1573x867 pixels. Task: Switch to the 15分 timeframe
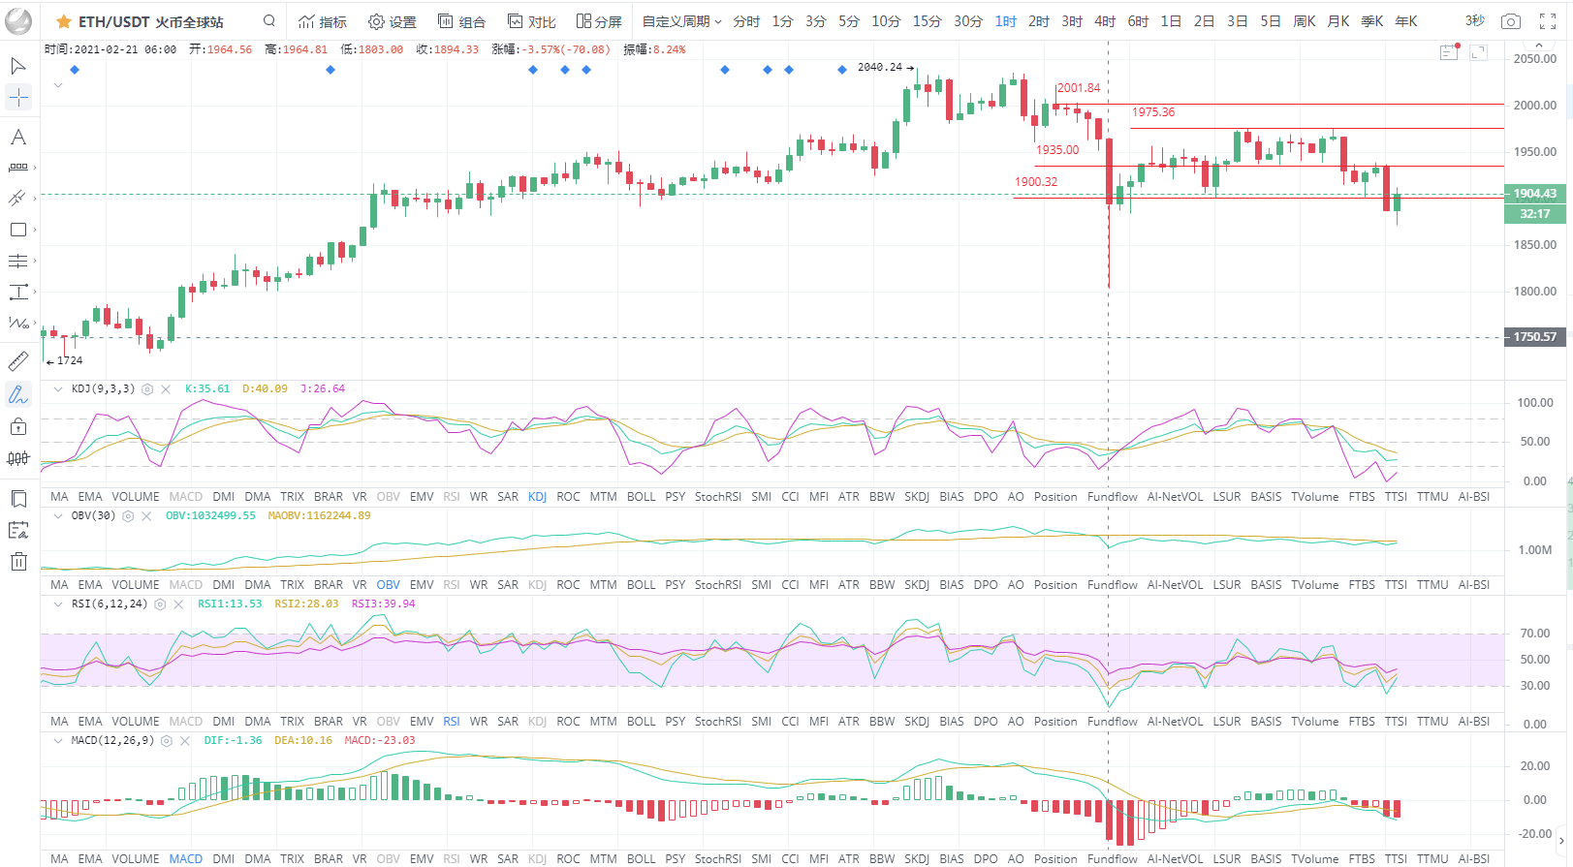pyautogui.click(x=927, y=21)
